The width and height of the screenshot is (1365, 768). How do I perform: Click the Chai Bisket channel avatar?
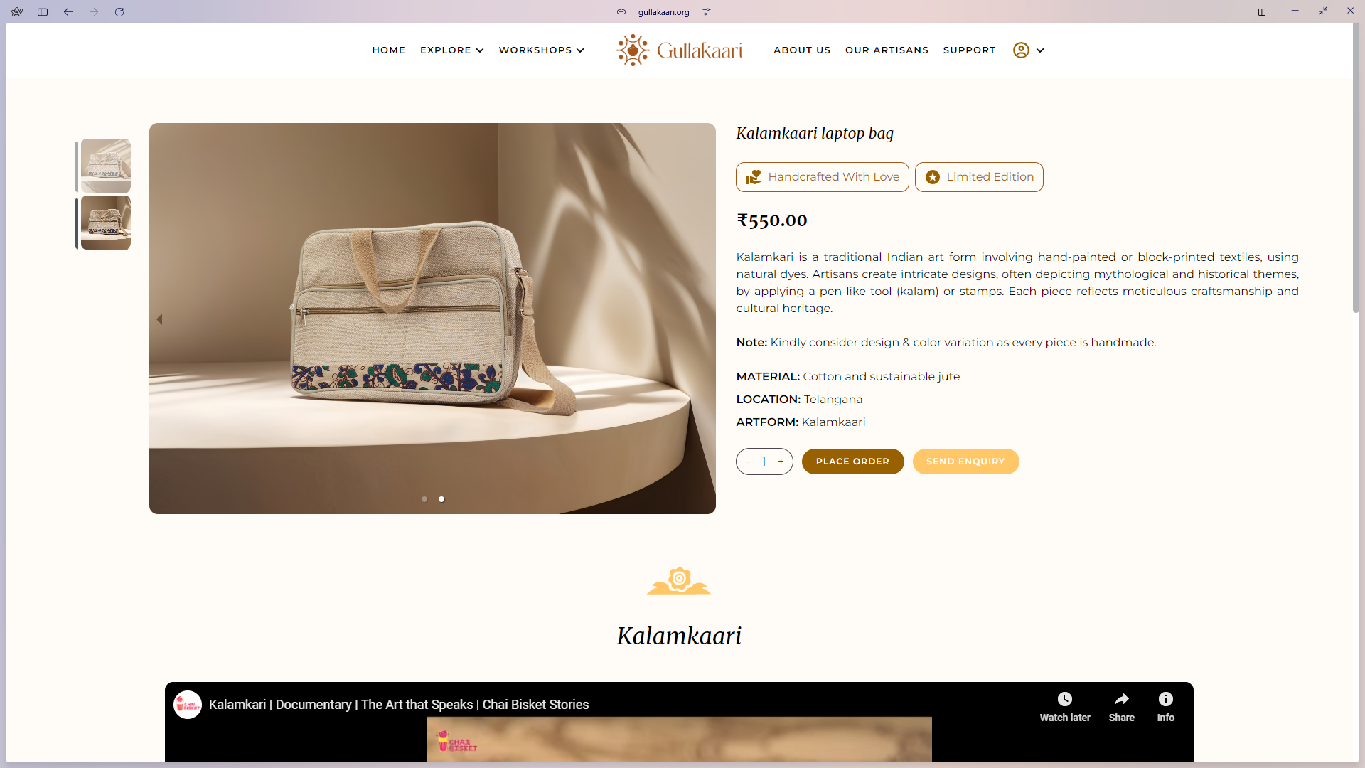pyautogui.click(x=188, y=705)
